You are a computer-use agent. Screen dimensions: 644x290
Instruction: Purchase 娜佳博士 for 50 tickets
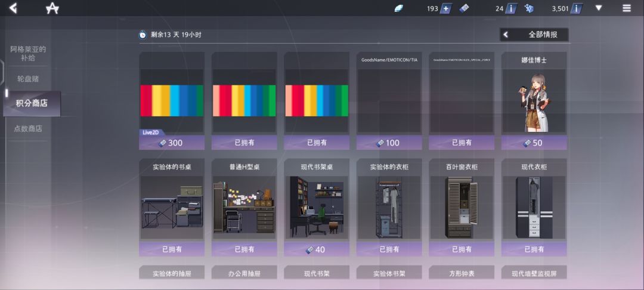[534, 143]
